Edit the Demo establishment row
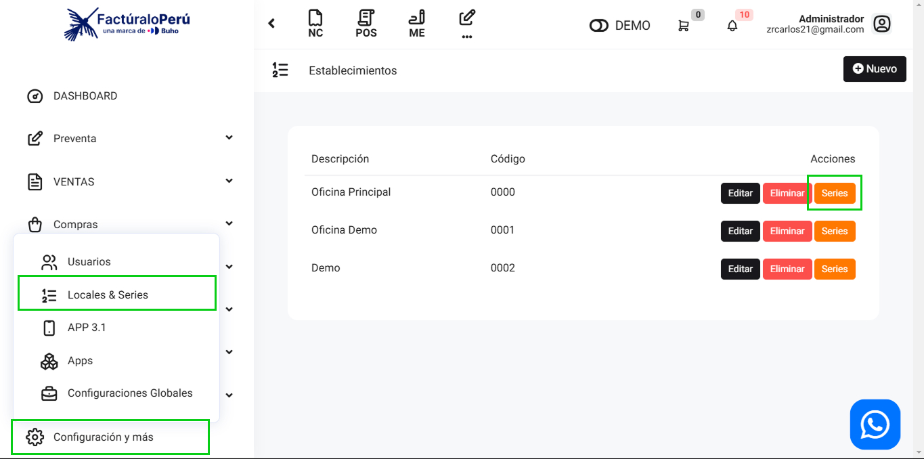The width and height of the screenshot is (924, 459). [x=740, y=269]
